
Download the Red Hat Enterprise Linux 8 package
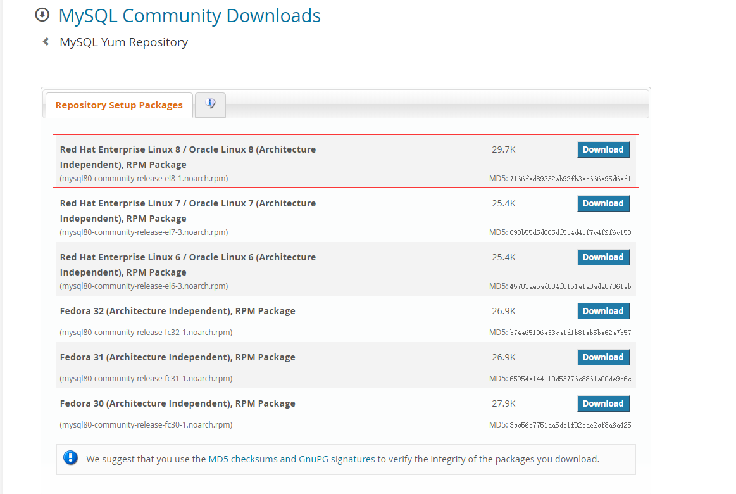point(602,149)
